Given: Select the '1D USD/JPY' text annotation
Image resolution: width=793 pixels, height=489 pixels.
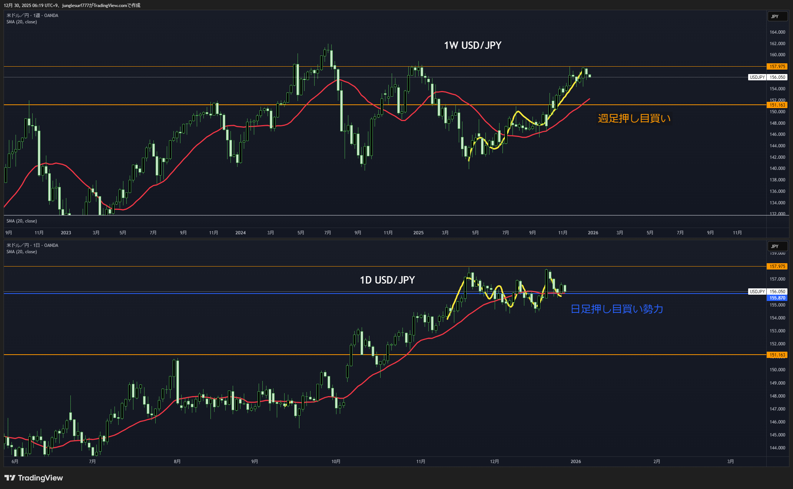Looking at the screenshot, I should pyautogui.click(x=387, y=280).
